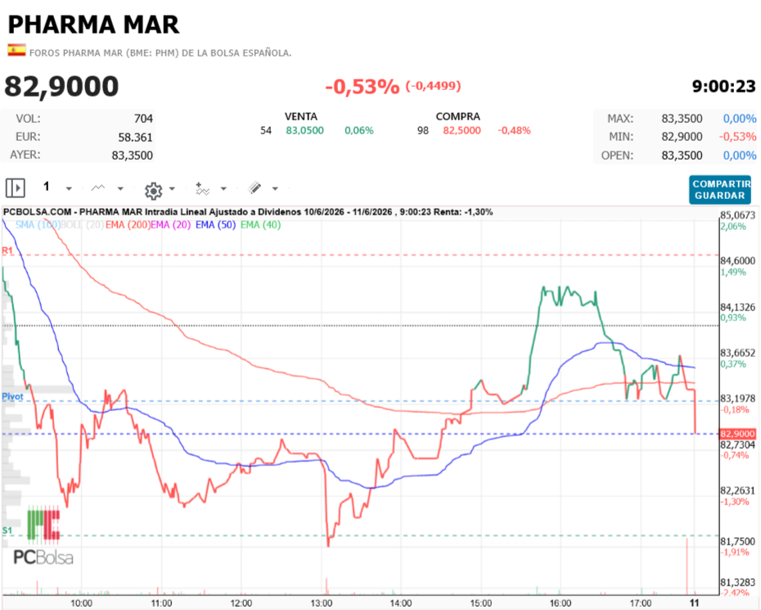
Task: Open the indicators dropdown arrow
Action: (223, 188)
